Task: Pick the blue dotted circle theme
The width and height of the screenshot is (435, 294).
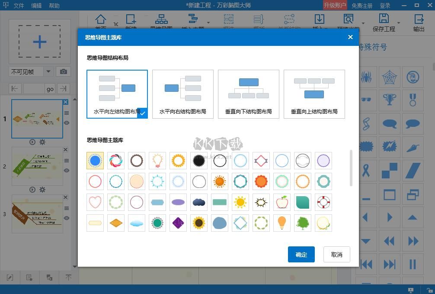Action: click(95, 161)
